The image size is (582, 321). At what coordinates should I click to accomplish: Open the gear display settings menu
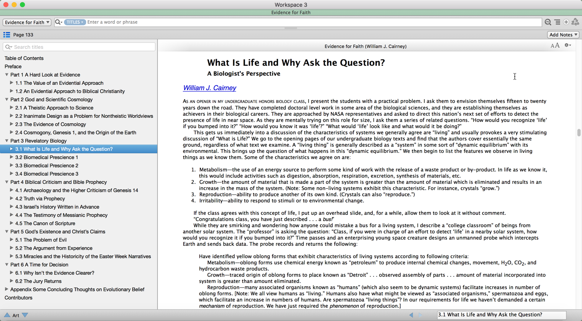point(568,45)
